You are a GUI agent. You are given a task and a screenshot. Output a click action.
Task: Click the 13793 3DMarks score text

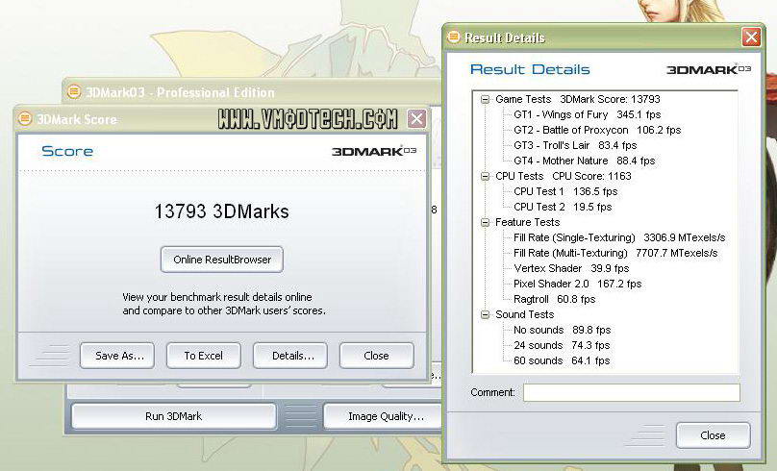click(221, 211)
